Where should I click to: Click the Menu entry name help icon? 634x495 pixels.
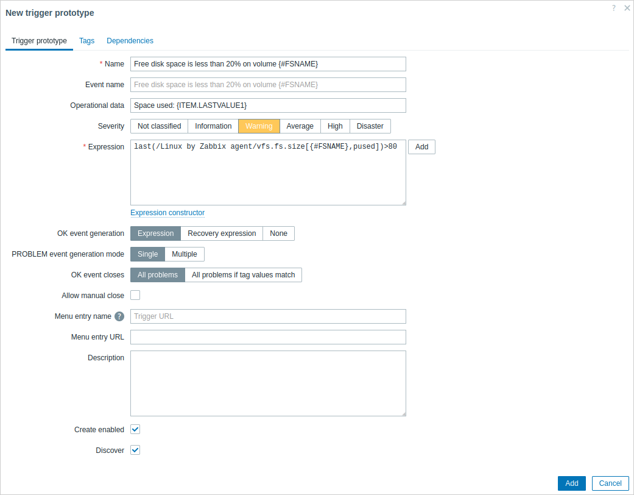point(119,316)
